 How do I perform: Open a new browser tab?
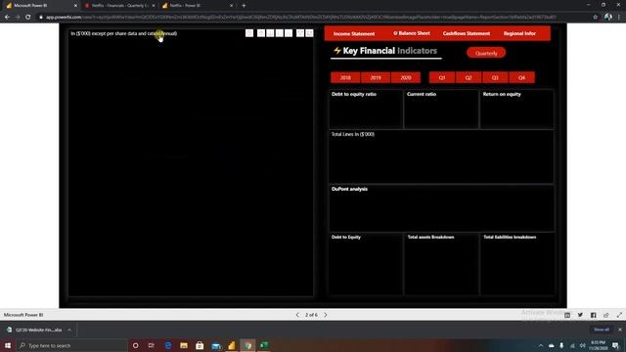pos(244,6)
